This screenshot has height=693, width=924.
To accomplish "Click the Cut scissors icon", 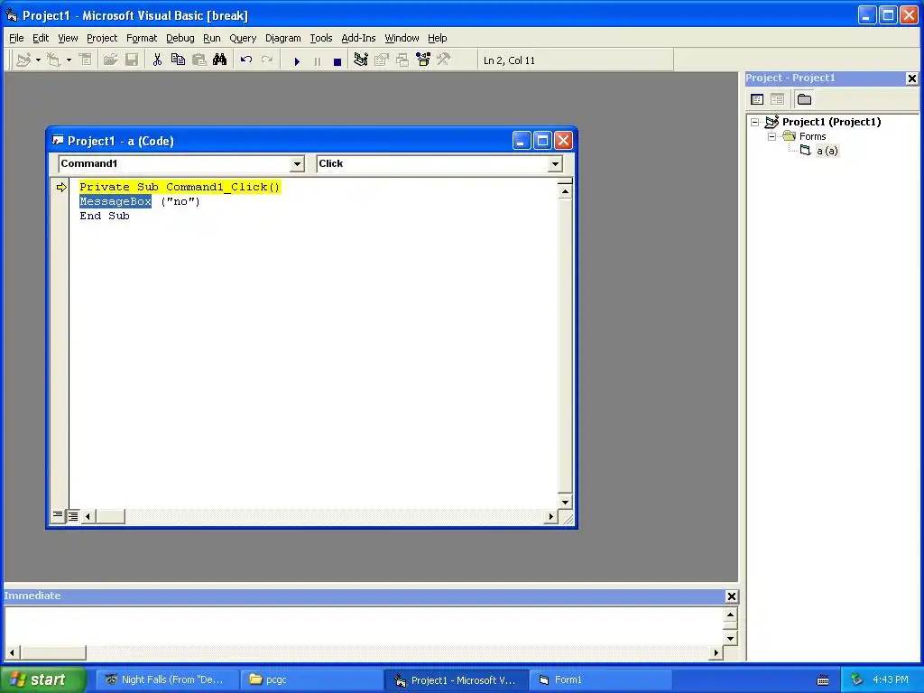I will pyautogui.click(x=157, y=60).
